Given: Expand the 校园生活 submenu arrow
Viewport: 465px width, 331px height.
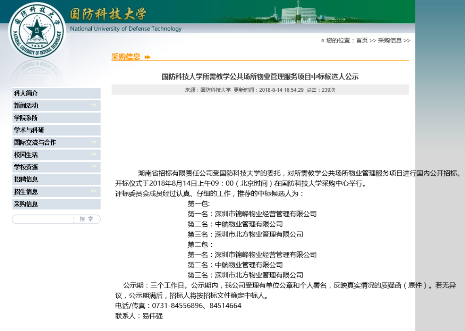Looking at the screenshot, I should pyautogui.click(x=94, y=154).
